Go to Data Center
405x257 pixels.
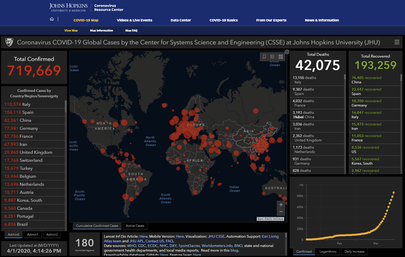(x=181, y=20)
